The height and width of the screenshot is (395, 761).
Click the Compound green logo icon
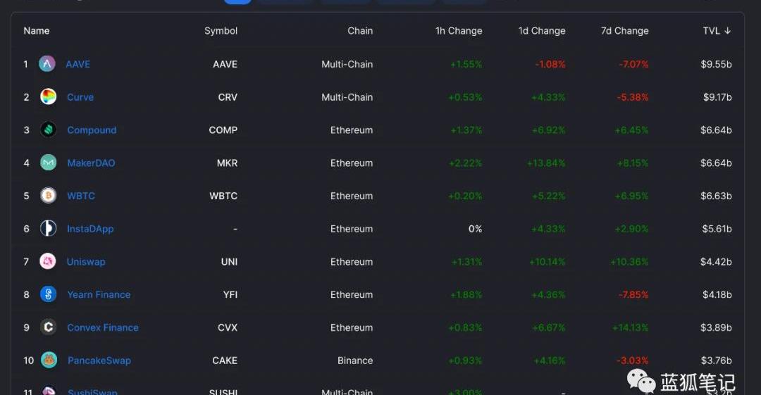49,130
